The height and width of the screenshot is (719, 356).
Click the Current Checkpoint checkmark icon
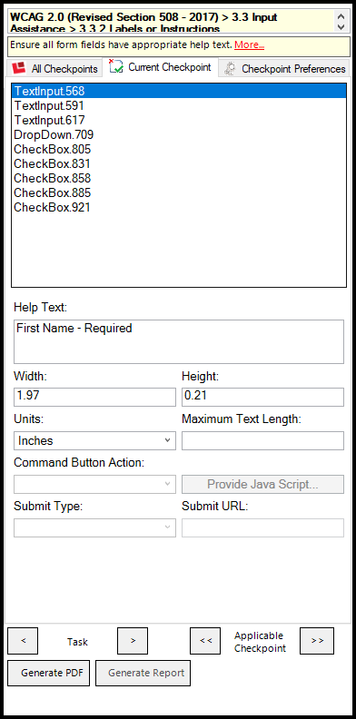tap(116, 67)
